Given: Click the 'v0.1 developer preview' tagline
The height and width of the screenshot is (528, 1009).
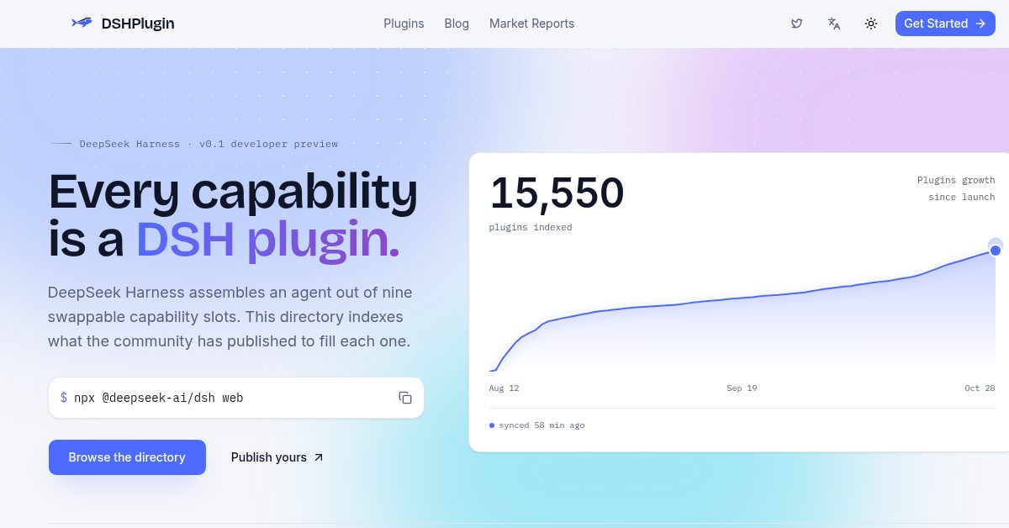Looking at the screenshot, I should [x=269, y=144].
